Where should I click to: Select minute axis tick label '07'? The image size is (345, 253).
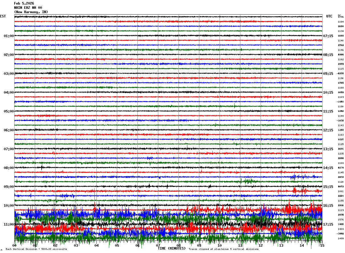[158, 246]
